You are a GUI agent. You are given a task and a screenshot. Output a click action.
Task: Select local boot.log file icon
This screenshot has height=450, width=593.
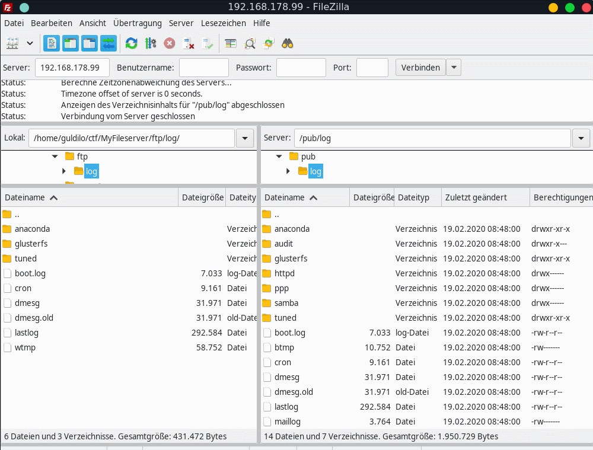(7, 273)
